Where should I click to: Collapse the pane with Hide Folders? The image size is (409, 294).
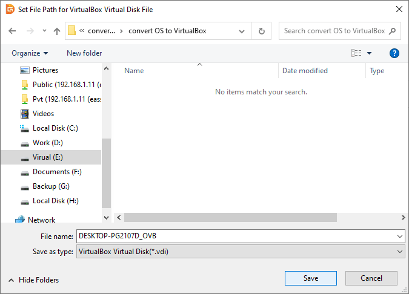[33, 280]
